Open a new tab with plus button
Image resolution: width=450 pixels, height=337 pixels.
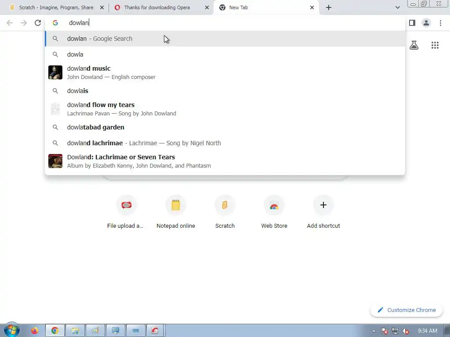tap(329, 8)
